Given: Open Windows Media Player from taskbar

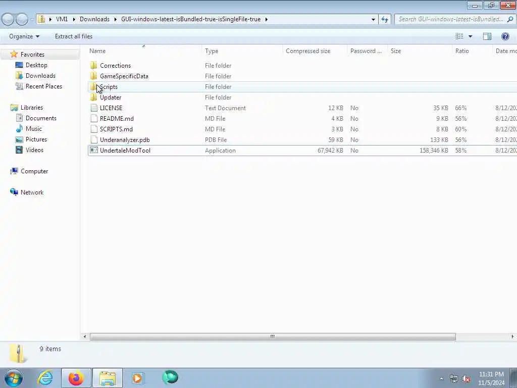Looking at the screenshot, I should pyautogui.click(x=137, y=378).
